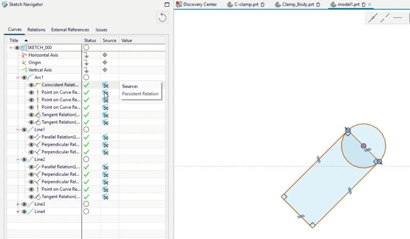Click Horizontal Axis fixed status icon
410x239 pixels.
[x=86, y=55]
